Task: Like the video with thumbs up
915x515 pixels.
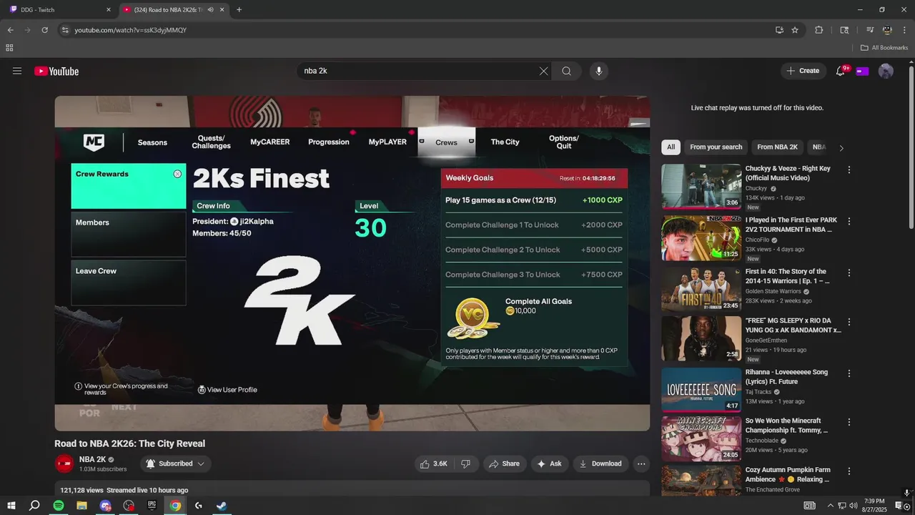Action: 433,463
